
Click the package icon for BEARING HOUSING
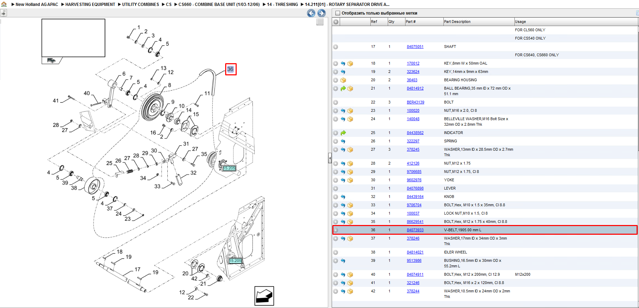click(x=343, y=80)
